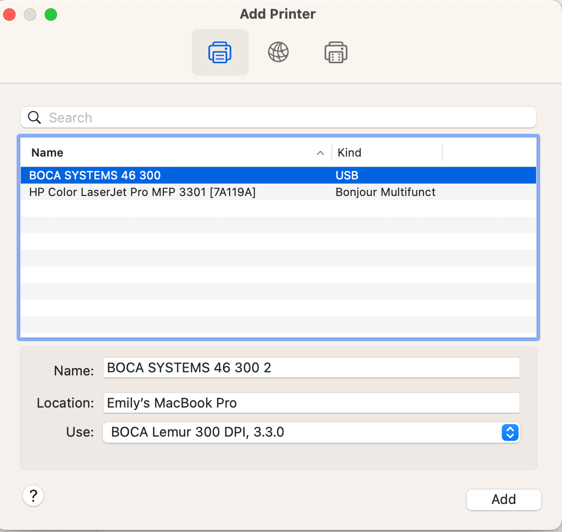
Task: Open the Windows printer tab icon
Action: tap(336, 52)
